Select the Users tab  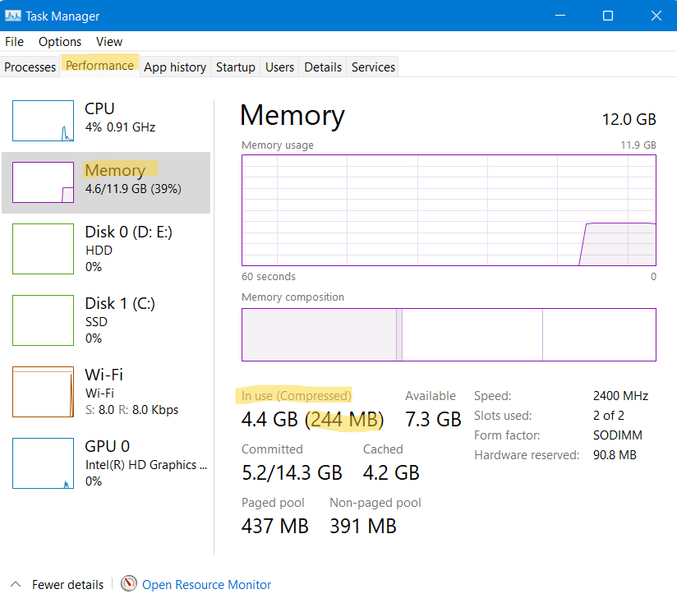(279, 67)
